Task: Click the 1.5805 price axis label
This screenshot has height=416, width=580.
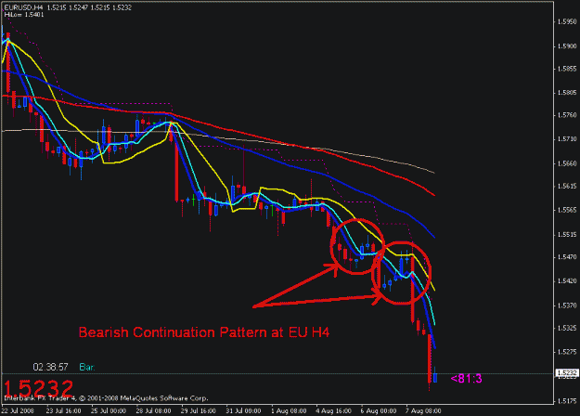Action: 567,93
